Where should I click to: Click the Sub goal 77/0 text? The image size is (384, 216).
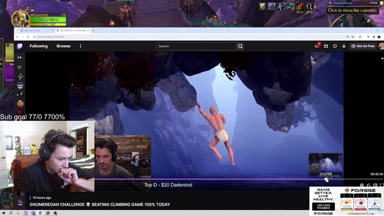click(32, 117)
